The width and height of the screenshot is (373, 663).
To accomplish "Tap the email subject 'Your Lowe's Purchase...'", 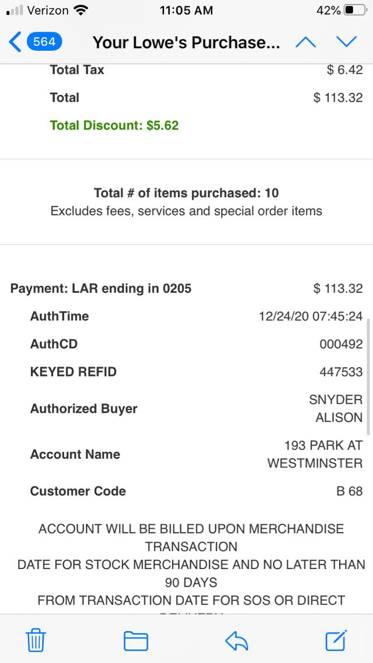I will coord(186,43).
